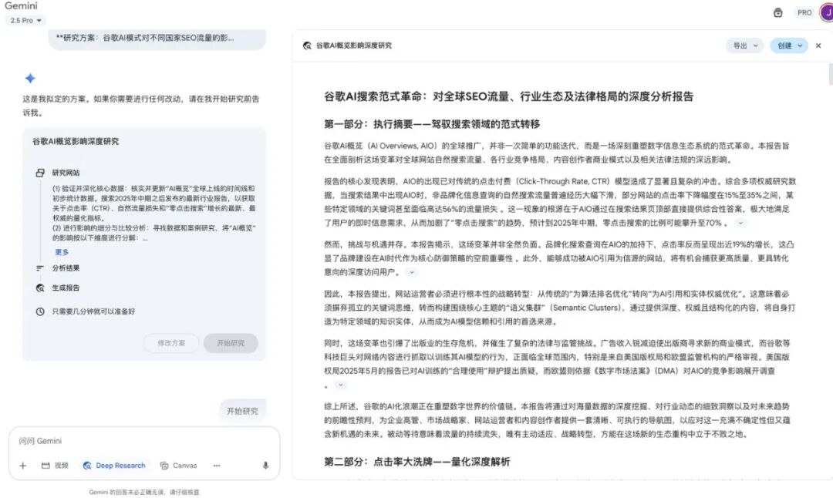Viewport: 833px width, 498px height.
Task: Click the main report title 谷歌AI搜索范式革命
Action: 509,96
